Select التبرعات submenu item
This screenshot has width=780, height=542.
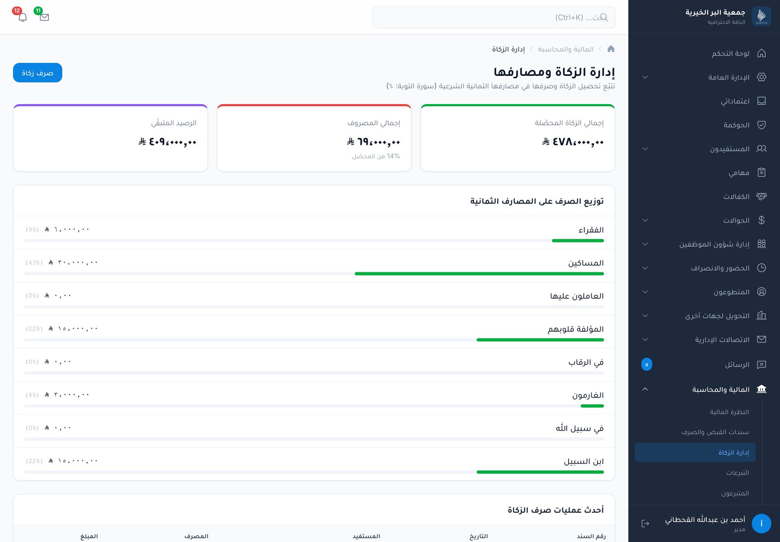click(x=738, y=473)
